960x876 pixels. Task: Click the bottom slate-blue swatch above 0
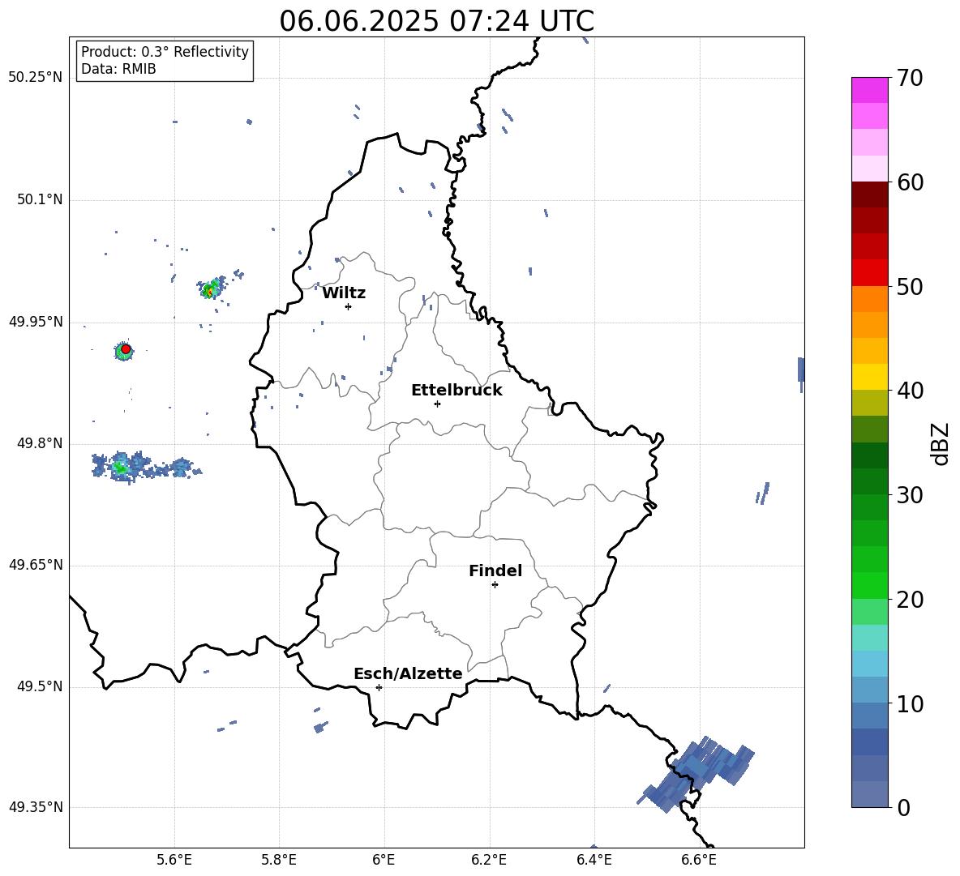click(x=869, y=794)
